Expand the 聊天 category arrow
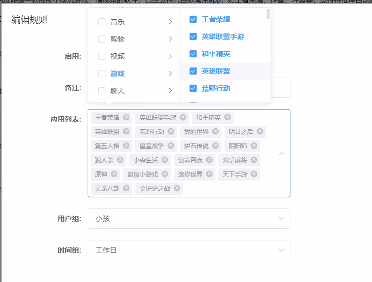This screenshot has height=282, width=372. click(170, 91)
